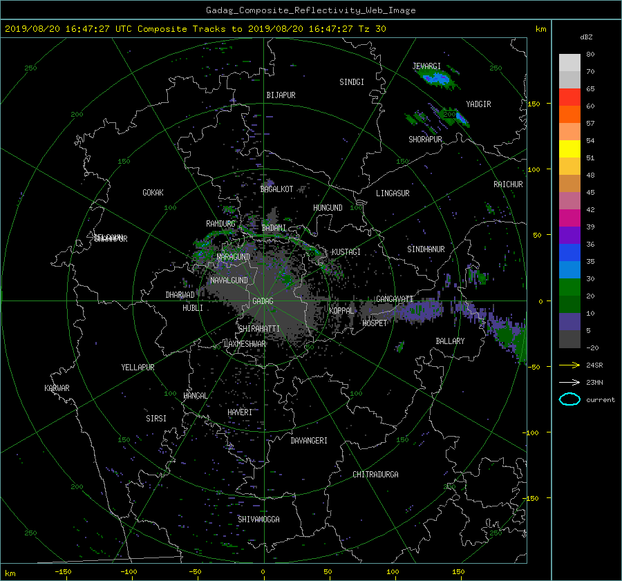This screenshot has height=581, width=622.
Task: Click the GADAG radar center label
Action: tap(263, 301)
